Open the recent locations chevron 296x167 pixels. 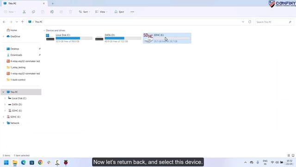tap(17, 22)
